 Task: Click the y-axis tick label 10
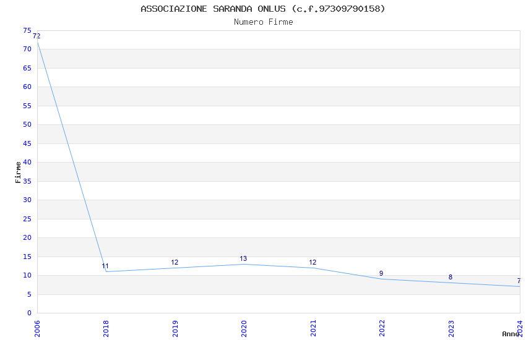click(x=27, y=275)
